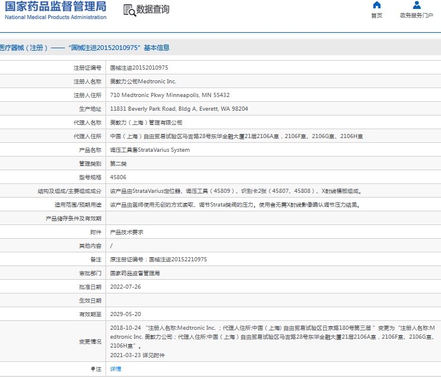
Task: Click the bullet icon beside 注
Action: (93, 369)
